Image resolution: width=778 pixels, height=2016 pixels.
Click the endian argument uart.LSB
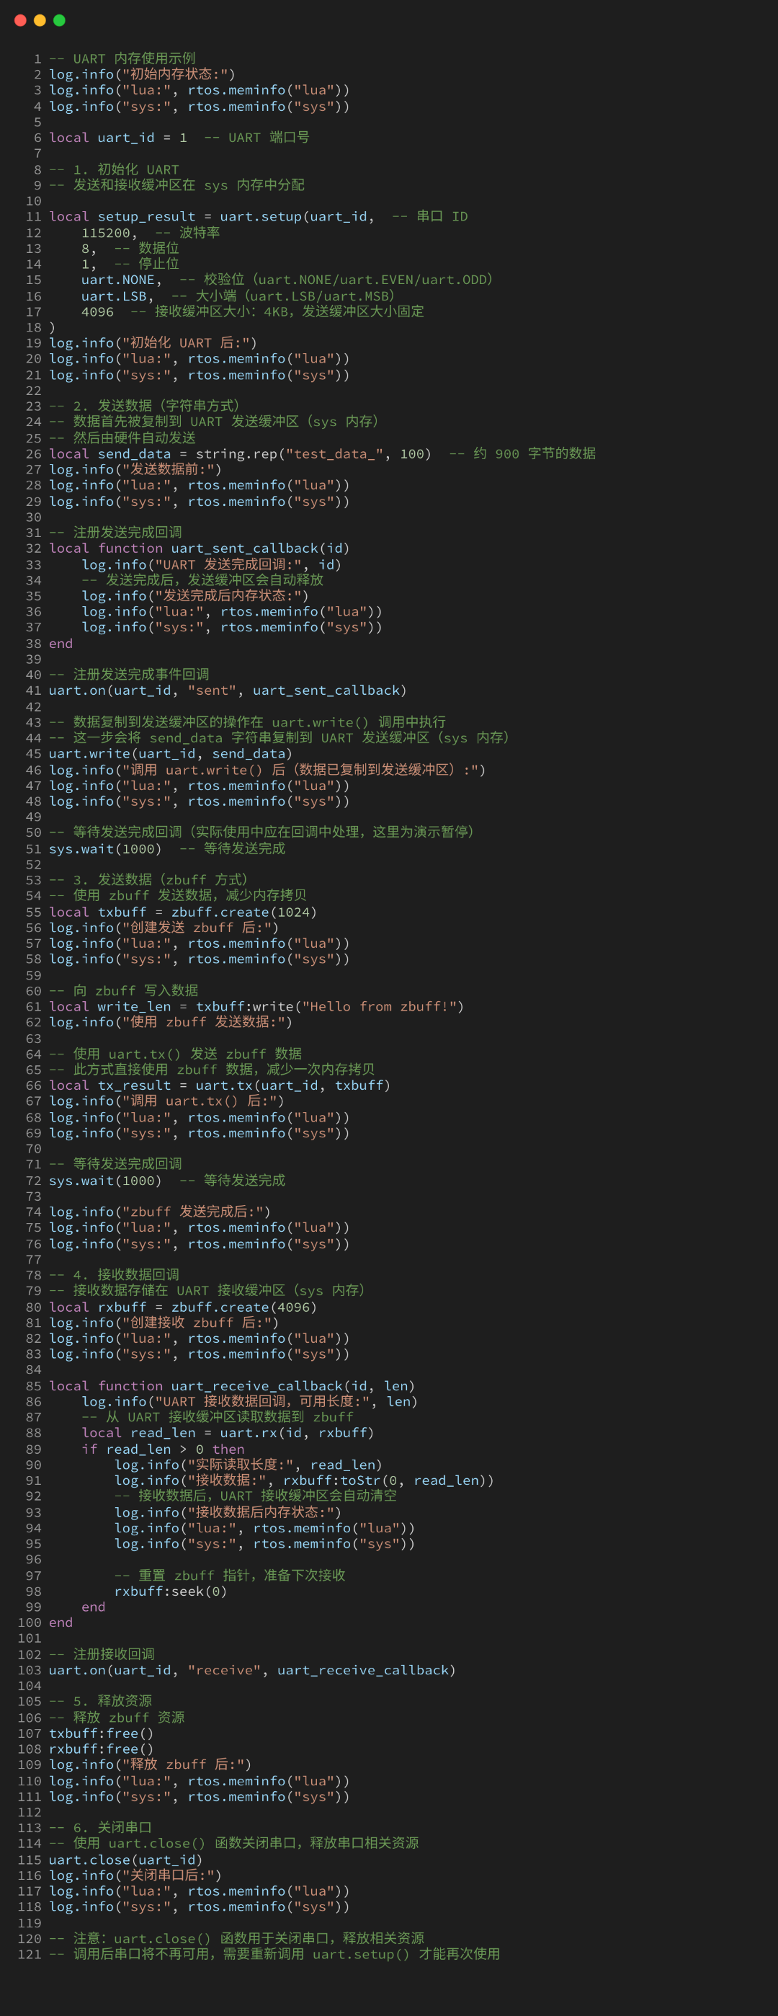[114, 296]
